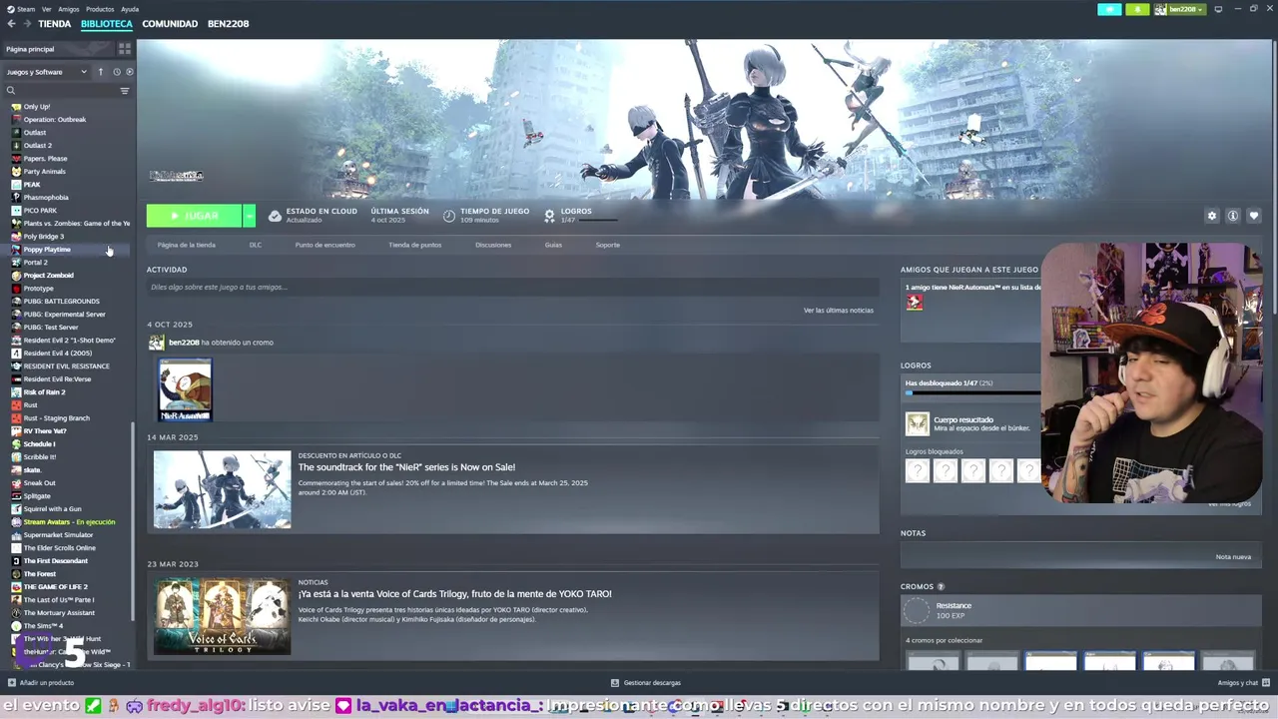Open the COMUNIDAD tab
Image resolution: width=1278 pixels, height=719 pixels.
coord(170,24)
